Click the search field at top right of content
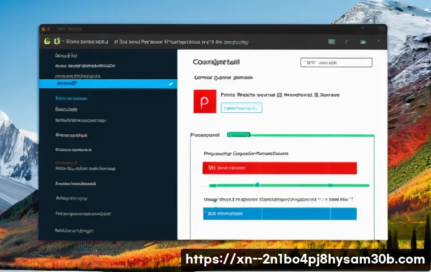 [x=336, y=63]
